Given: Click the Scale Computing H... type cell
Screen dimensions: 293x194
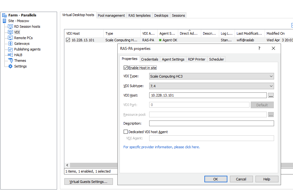Looking at the screenshot, I should [x=121, y=40].
